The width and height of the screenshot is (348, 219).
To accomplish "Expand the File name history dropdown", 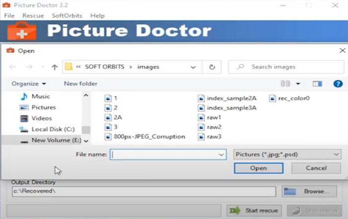I will point(221,155).
